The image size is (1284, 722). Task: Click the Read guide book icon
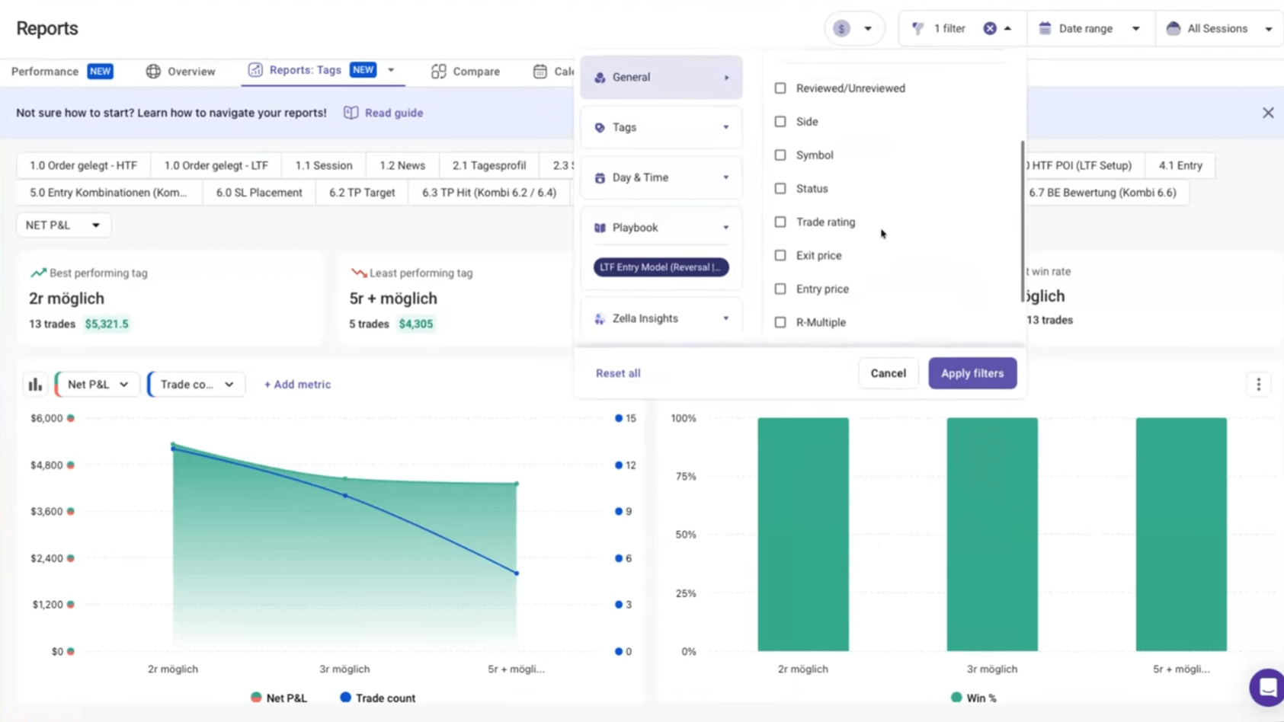[351, 113]
